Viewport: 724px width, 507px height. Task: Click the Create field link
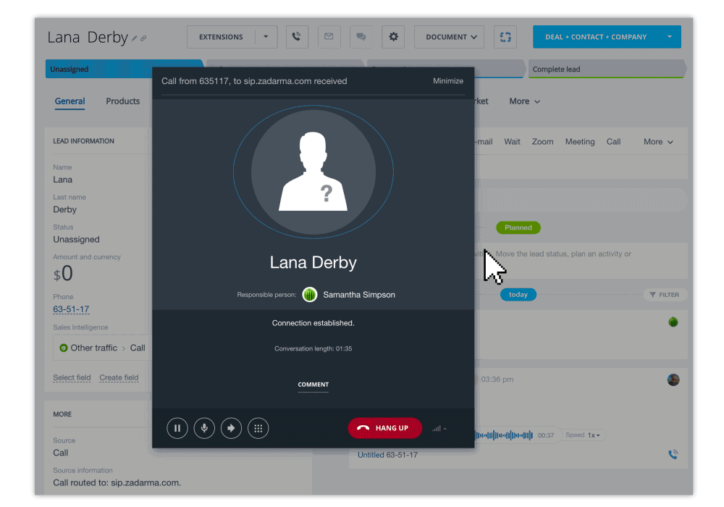pos(119,377)
